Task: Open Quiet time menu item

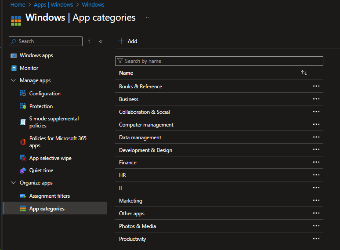Action: (x=41, y=170)
